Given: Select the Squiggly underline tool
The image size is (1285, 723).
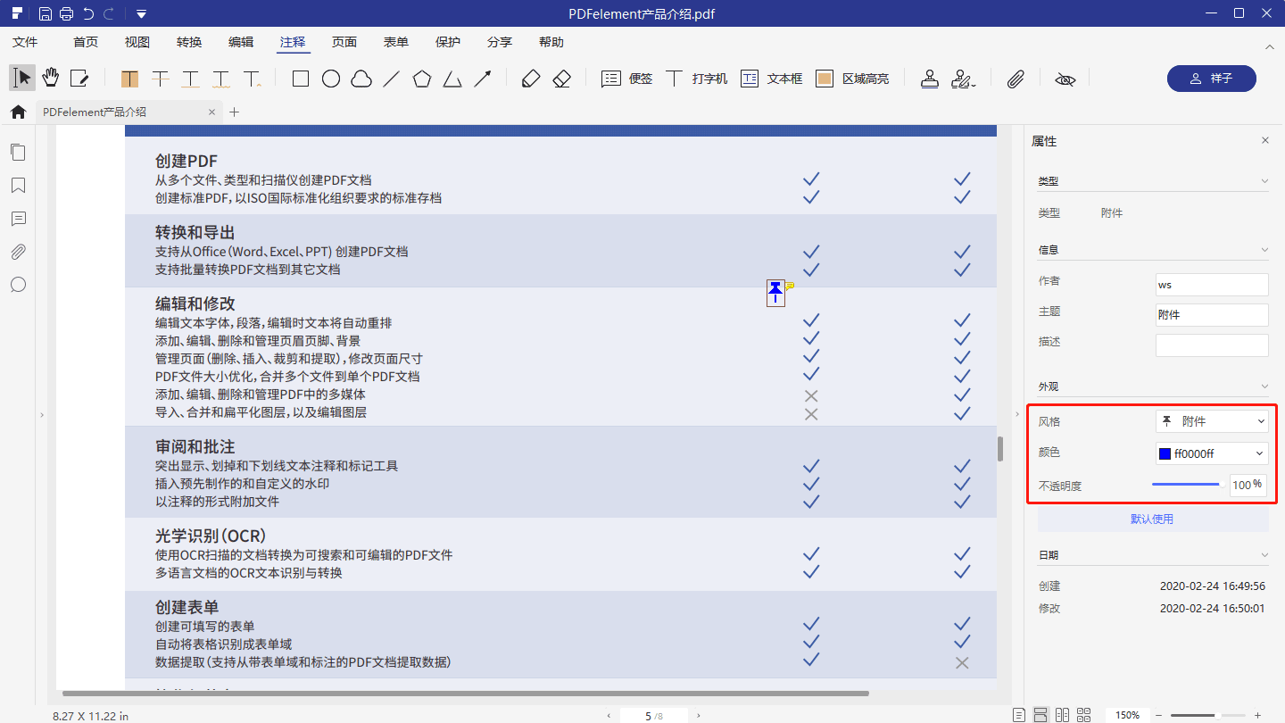Looking at the screenshot, I should click(221, 79).
